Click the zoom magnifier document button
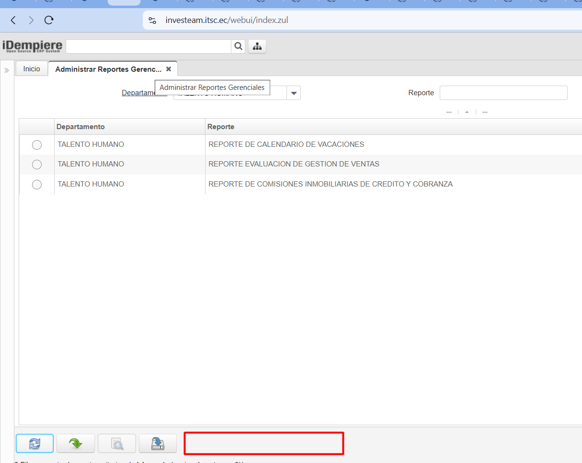Viewport: 582px width, 463px height. click(x=117, y=443)
